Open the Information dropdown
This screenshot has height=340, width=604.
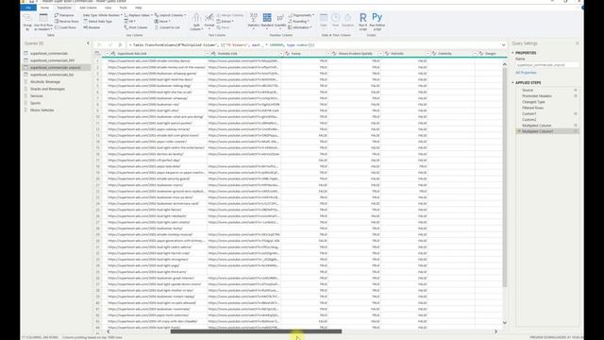pyautogui.click(x=300, y=27)
